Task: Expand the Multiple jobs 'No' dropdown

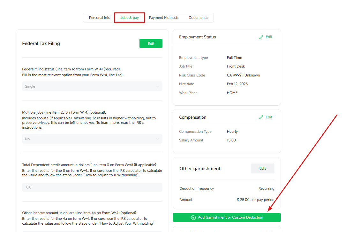Action: 92,139
